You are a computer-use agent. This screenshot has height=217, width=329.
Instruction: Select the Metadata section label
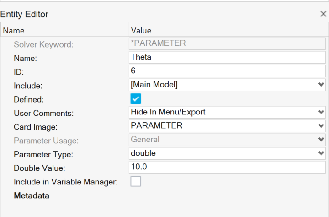coord(32,196)
